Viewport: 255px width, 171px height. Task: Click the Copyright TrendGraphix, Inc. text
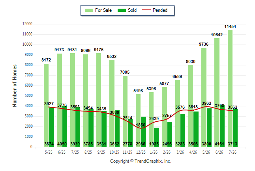(x=141, y=161)
